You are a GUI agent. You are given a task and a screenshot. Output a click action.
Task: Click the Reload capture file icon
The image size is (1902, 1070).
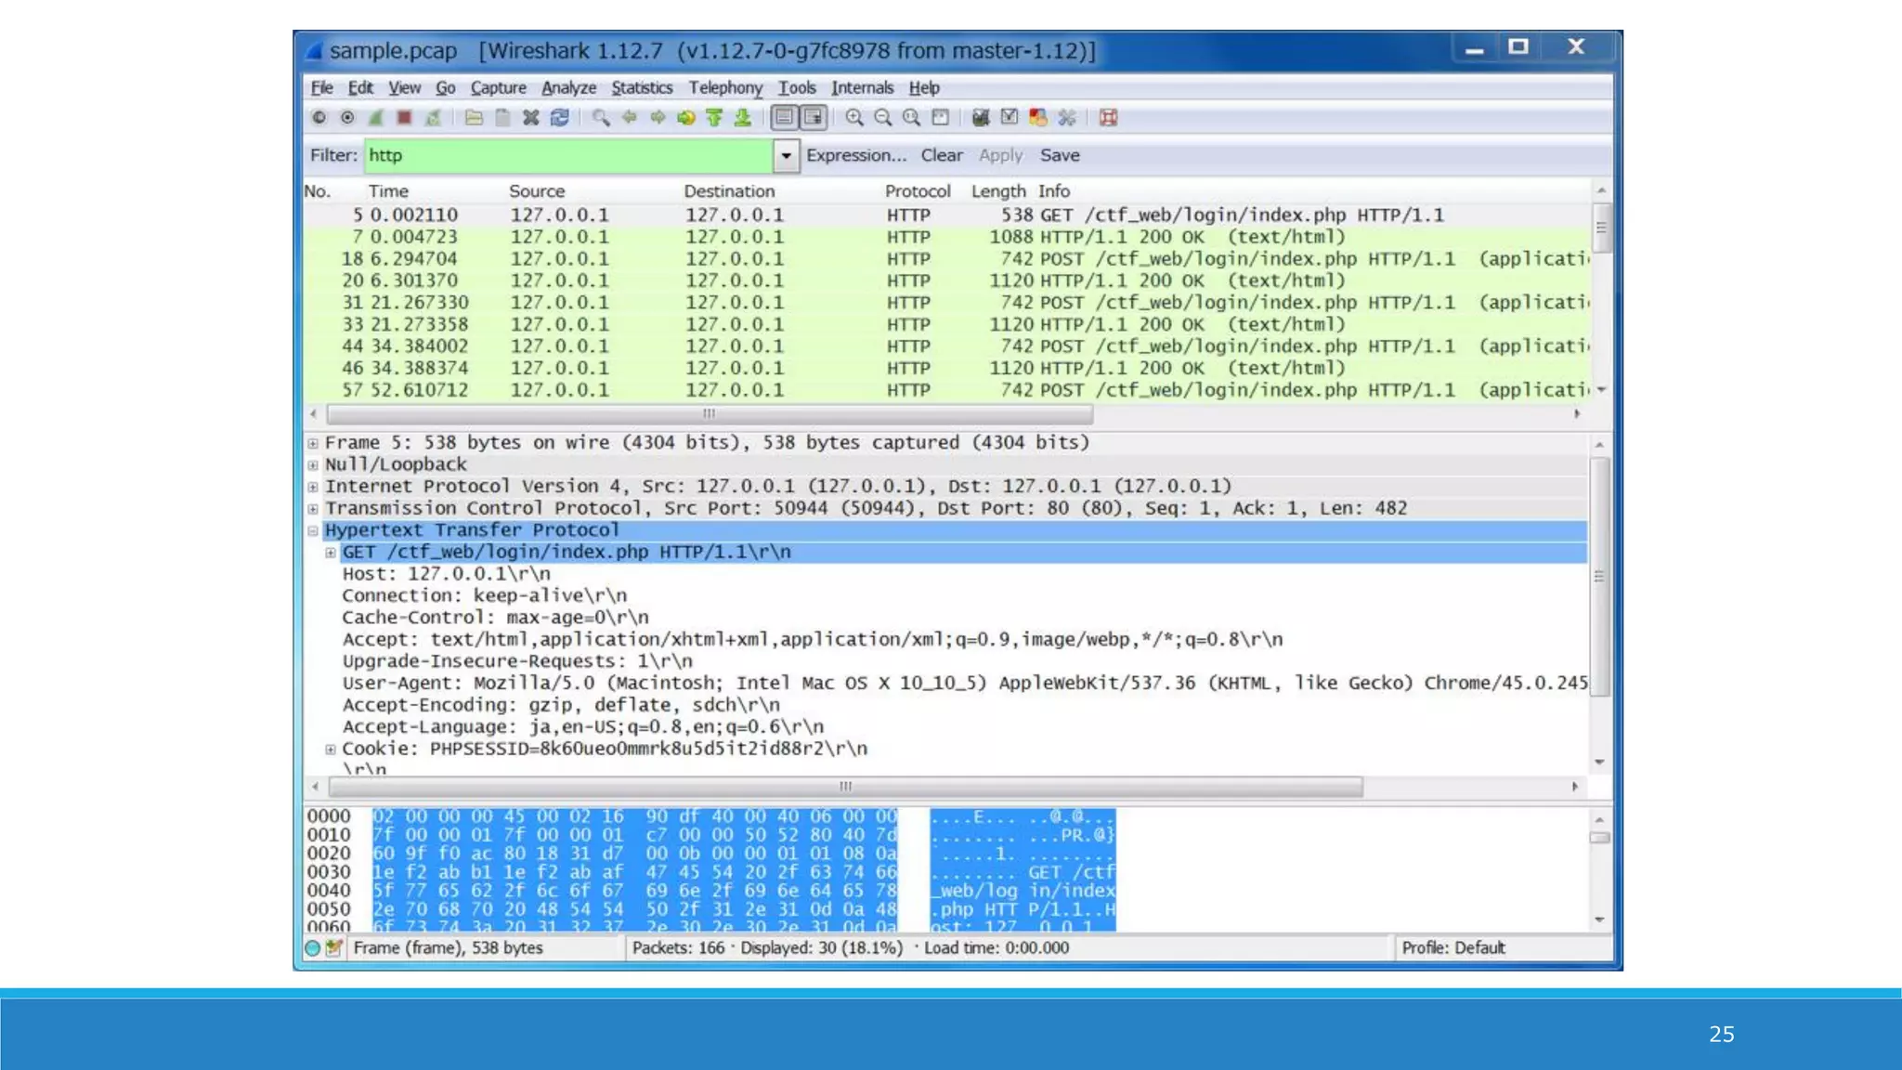pyautogui.click(x=559, y=118)
